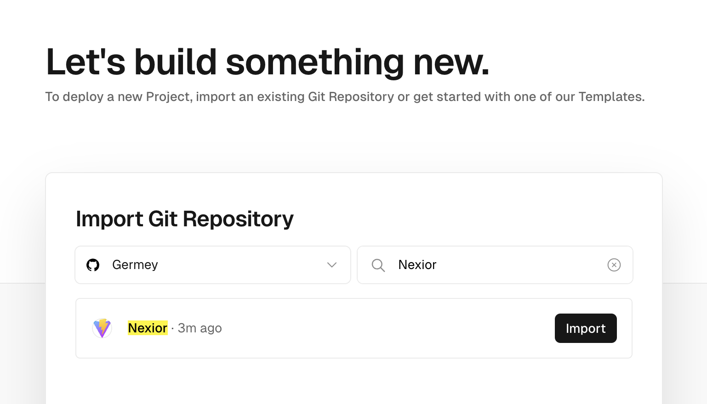Screen dimensions: 707x404
Task: Click the 3m ago timestamp
Action: [200, 328]
